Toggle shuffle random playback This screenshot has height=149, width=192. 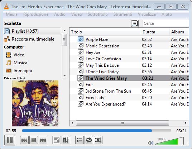click(98, 140)
